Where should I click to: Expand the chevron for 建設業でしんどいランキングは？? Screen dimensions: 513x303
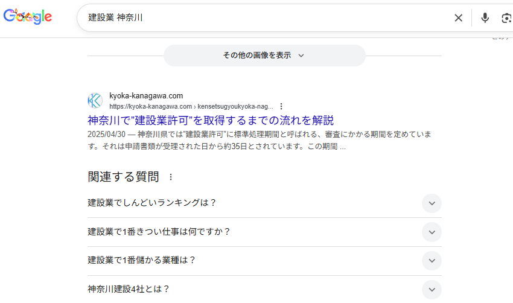tap(432, 203)
